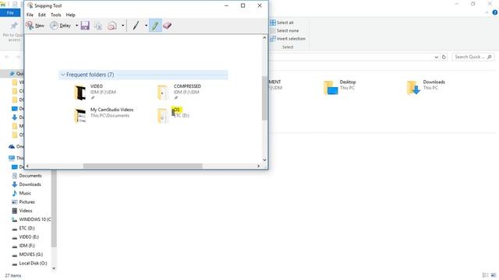499x280 pixels.
Task: Collapse the Explorer ribbon with the chevron
Action: 487,12
